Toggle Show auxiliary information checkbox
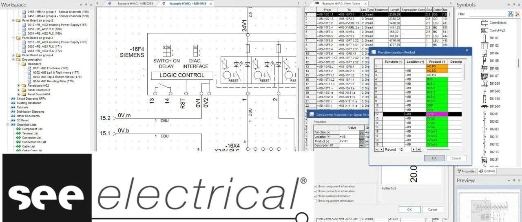 316,196
